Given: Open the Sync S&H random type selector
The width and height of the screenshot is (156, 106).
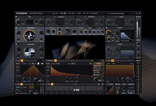Looking at the screenshot, I should pyautogui.click(x=34, y=84).
